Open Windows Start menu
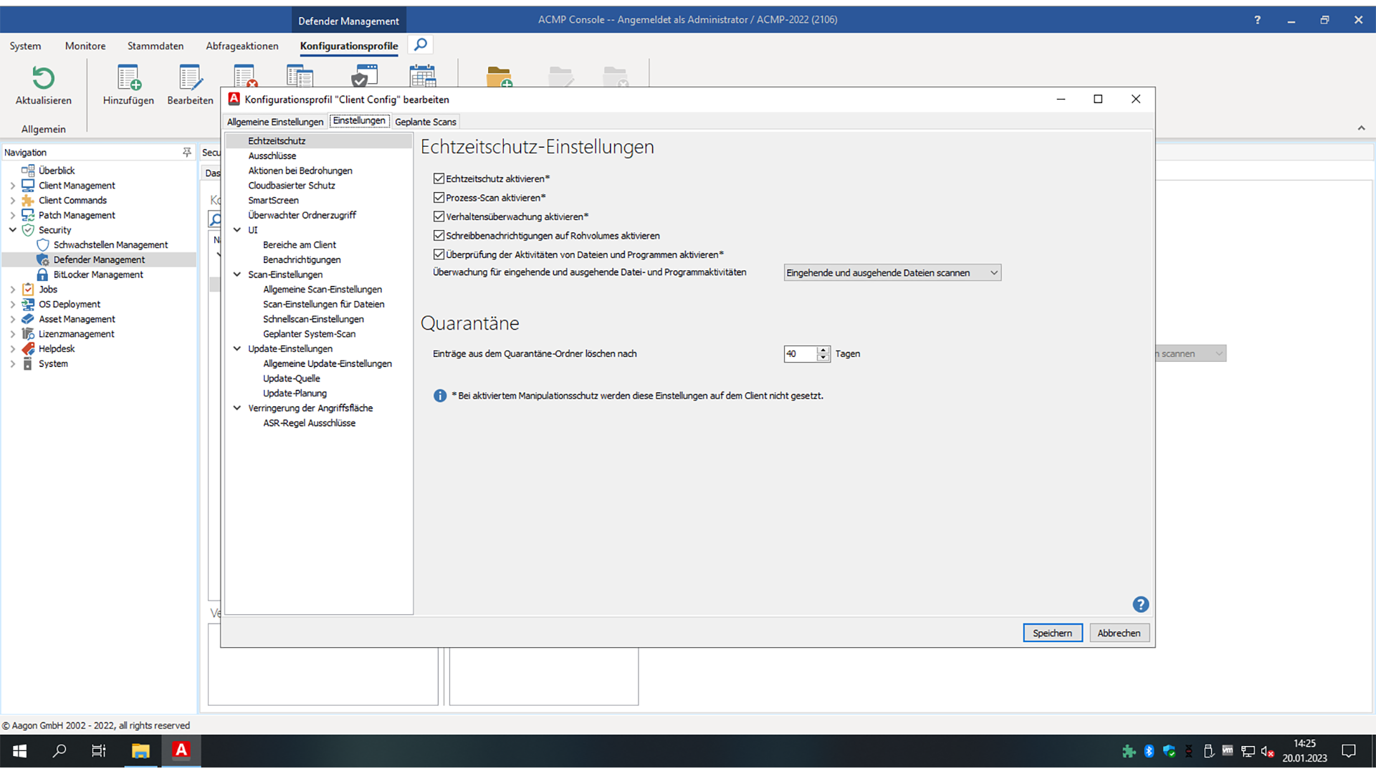This screenshot has width=1376, height=774. tap(20, 751)
